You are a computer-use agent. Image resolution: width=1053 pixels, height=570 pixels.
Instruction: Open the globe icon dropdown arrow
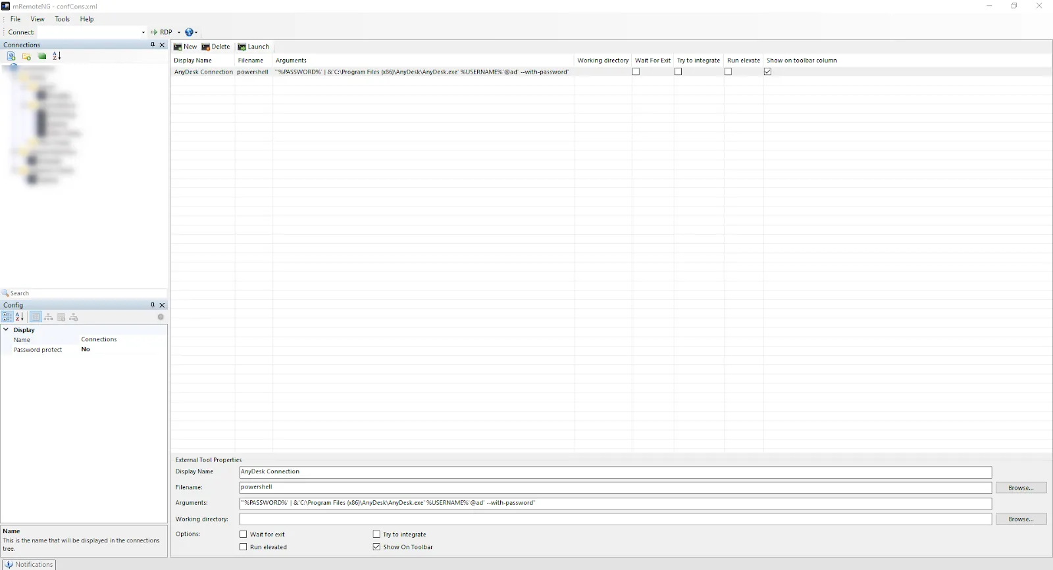click(x=196, y=32)
